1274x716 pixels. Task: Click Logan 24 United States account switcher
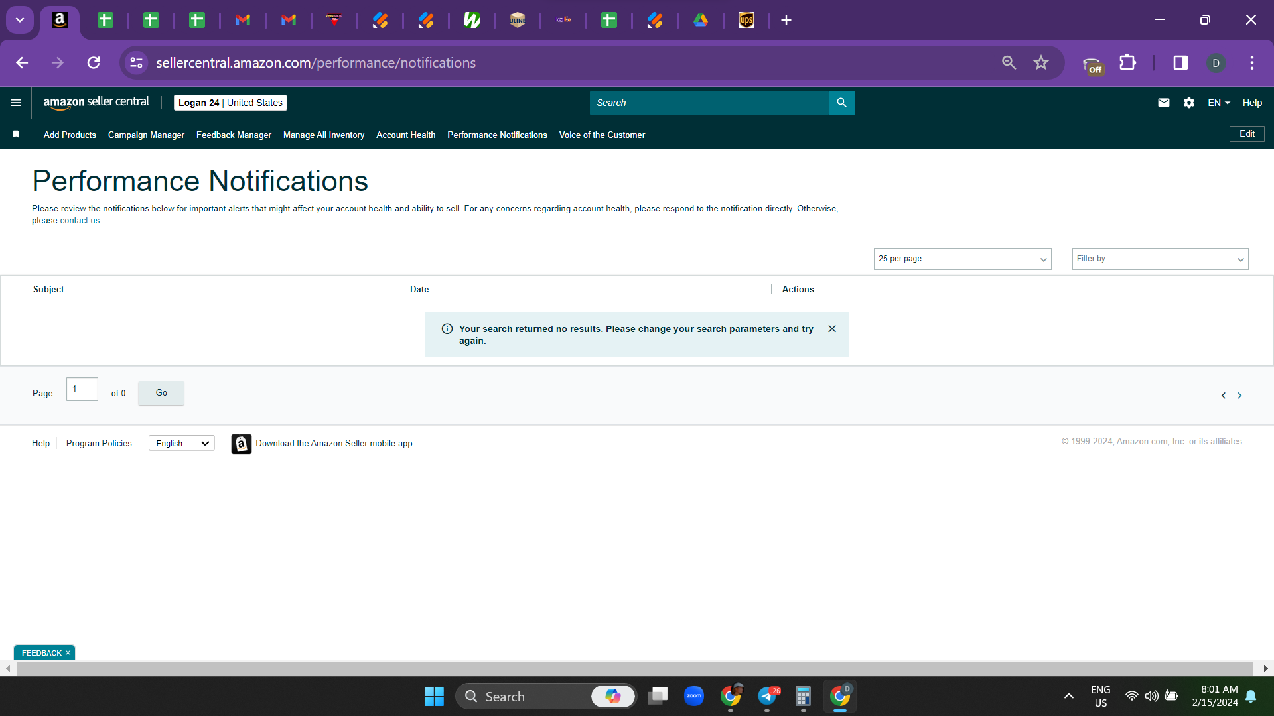(230, 103)
